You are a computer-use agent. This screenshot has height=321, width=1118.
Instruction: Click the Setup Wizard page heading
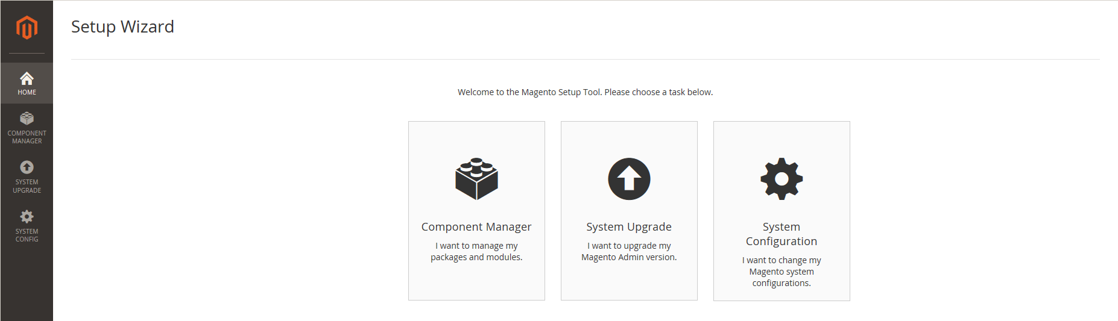click(122, 27)
